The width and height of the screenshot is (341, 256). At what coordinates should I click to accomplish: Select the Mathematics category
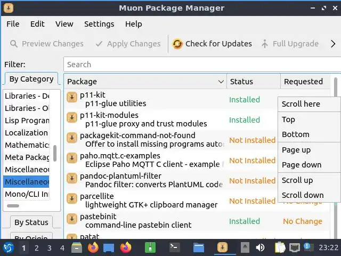tap(26, 145)
